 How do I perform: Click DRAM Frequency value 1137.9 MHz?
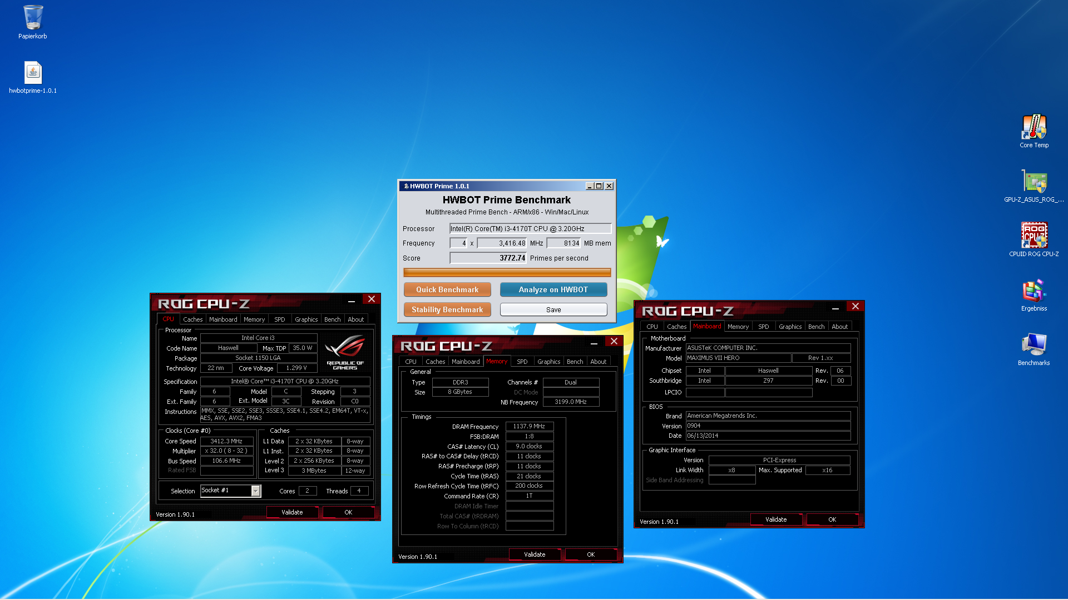[x=530, y=426]
